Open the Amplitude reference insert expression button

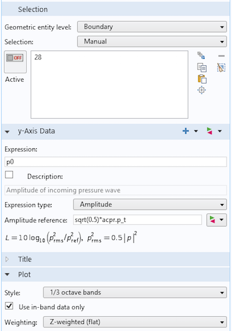tap(217, 220)
